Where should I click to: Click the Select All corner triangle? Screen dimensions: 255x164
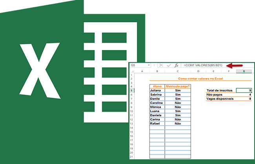[x=132, y=71]
